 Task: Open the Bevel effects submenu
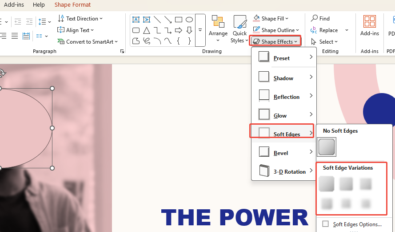point(284,152)
